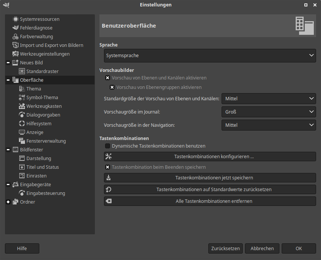Open the Vorschaugröße im Journal dropdown
Viewport: 321px width, 260px height.
(x=268, y=112)
